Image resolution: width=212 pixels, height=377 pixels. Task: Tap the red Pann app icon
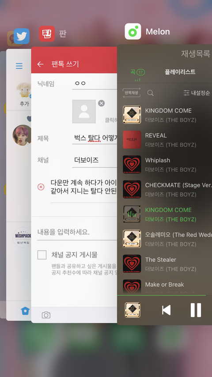[x=47, y=34]
